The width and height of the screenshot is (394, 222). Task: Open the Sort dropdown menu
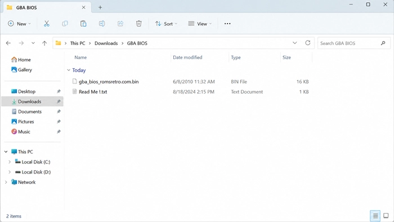click(x=166, y=24)
